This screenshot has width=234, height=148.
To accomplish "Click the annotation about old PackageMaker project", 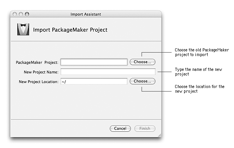I will pyautogui.click(x=202, y=52).
